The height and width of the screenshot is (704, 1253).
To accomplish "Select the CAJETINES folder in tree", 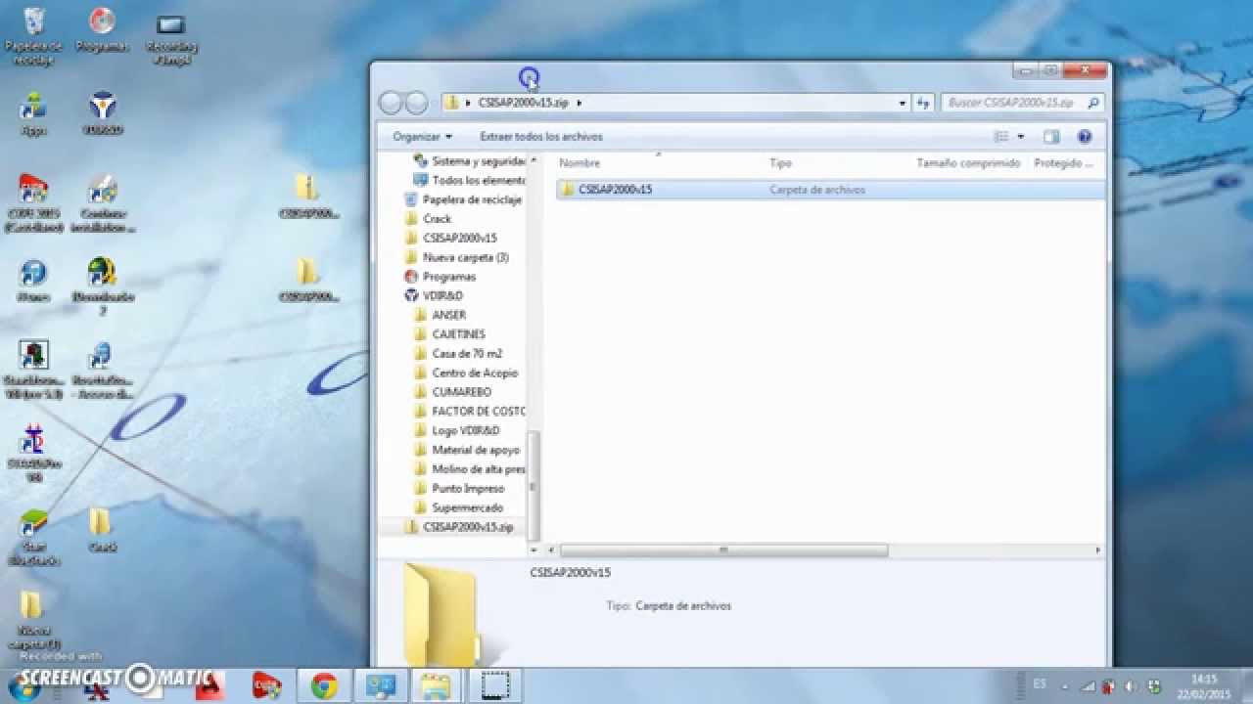I will [449, 334].
